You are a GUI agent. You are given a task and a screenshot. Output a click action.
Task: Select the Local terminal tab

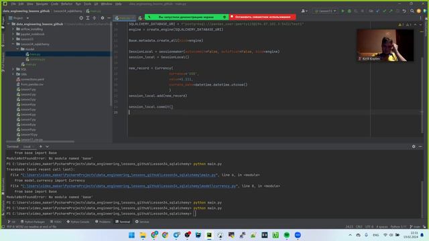click(27, 147)
